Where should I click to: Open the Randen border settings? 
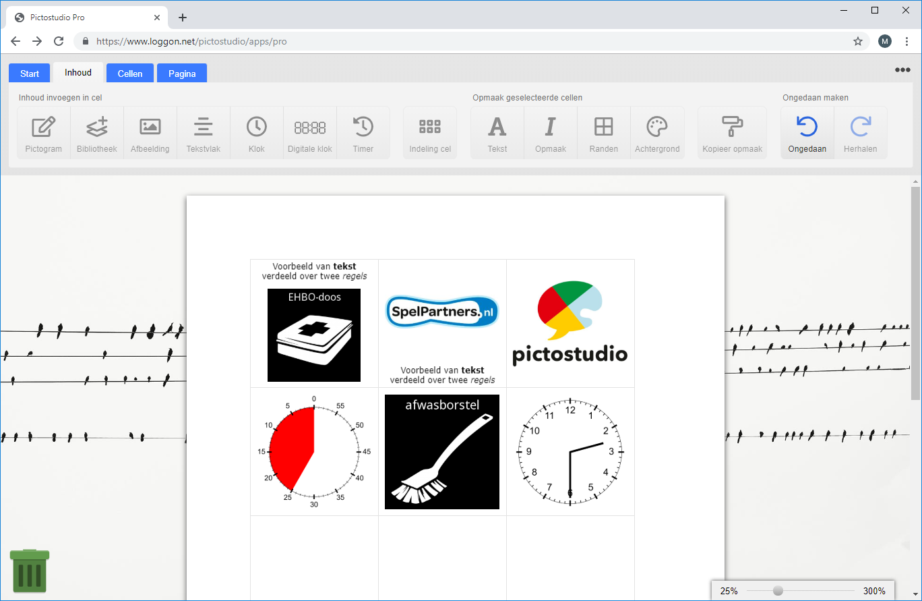pos(603,132)
